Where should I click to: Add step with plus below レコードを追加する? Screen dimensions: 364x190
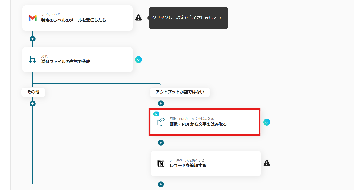coord(161,184)
